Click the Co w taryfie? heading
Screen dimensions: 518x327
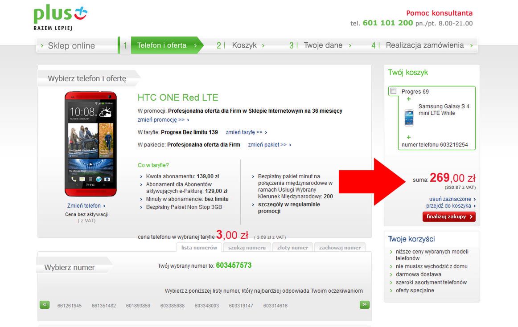(x=153, y=165)
